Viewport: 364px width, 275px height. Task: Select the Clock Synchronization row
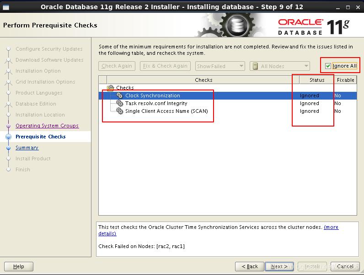tap(228, 95)
